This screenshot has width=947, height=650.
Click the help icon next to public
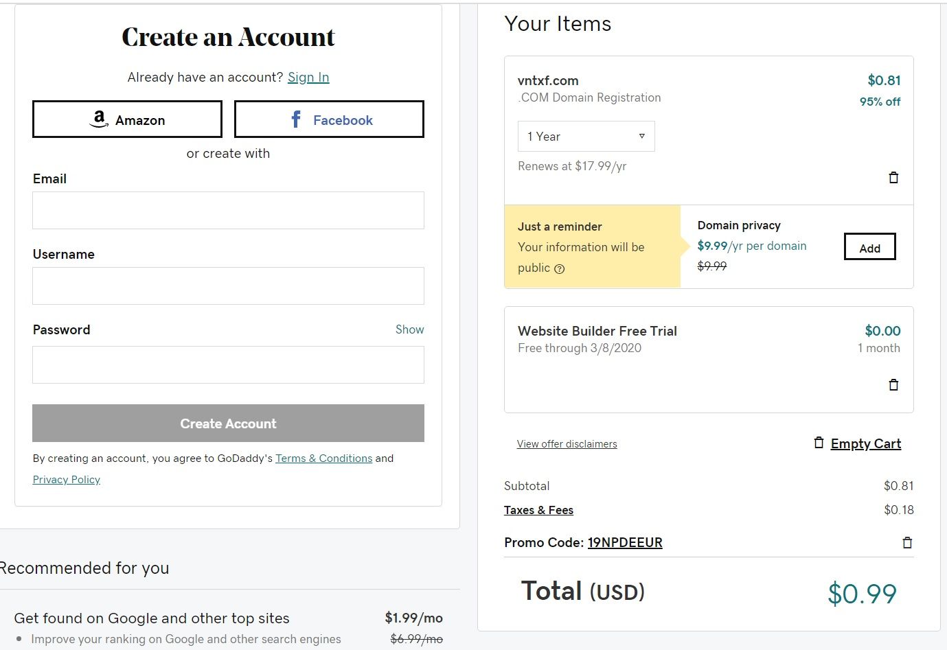pos(560,269)
